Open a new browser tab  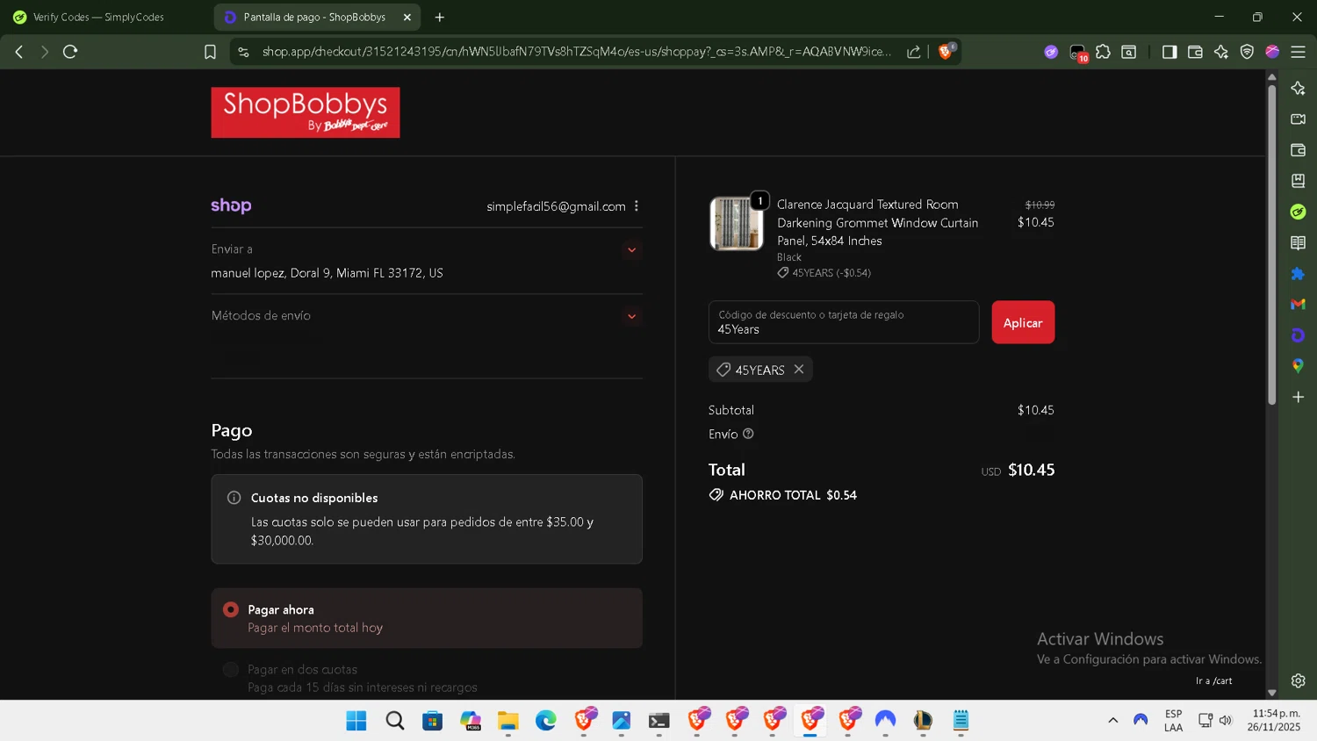440,17
